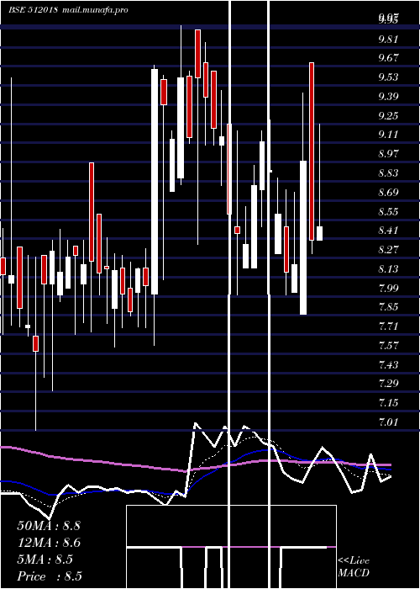Image resolution: width=420 pixels, height=589 pixels.
Task: Click the 9.25 price axis label
Action: point(388,115)
